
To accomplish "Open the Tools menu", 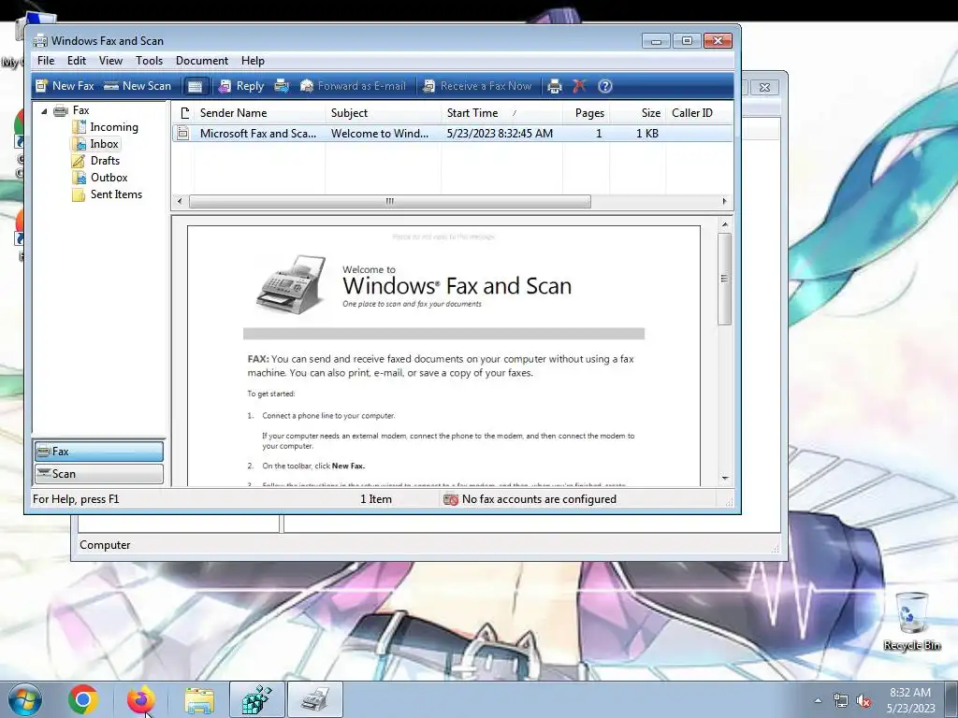I will [x=149, y=61].
